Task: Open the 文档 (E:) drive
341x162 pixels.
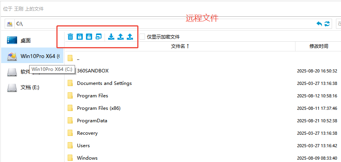Action: click(30, 87)
